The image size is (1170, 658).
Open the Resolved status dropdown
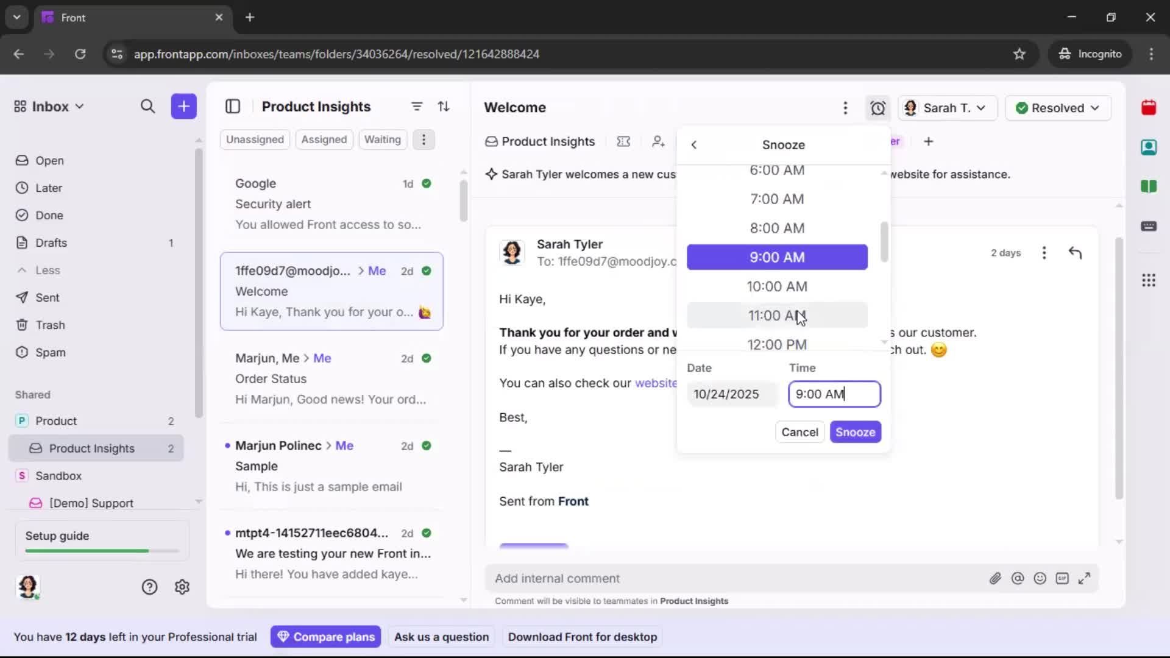pyautogui.click(x=1058, y=108)
